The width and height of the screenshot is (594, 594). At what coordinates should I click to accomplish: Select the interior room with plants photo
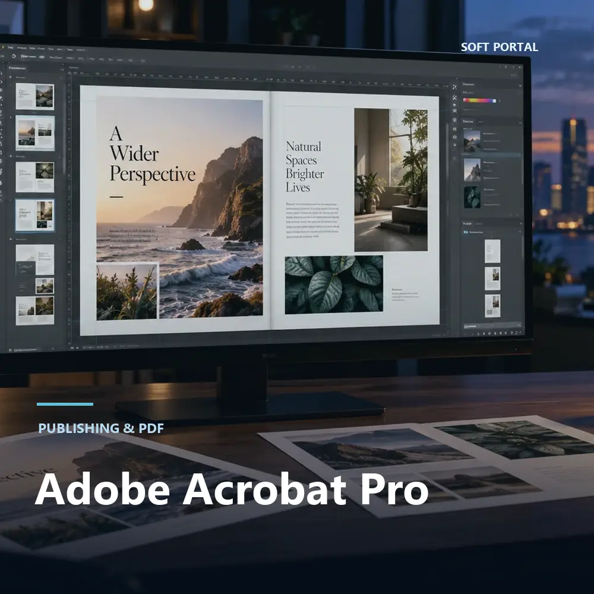coord(391,179)
